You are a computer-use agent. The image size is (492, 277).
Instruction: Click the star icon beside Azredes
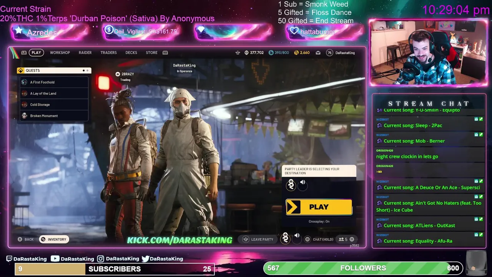18,30
